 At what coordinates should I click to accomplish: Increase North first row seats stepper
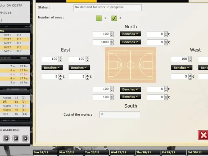112,32
